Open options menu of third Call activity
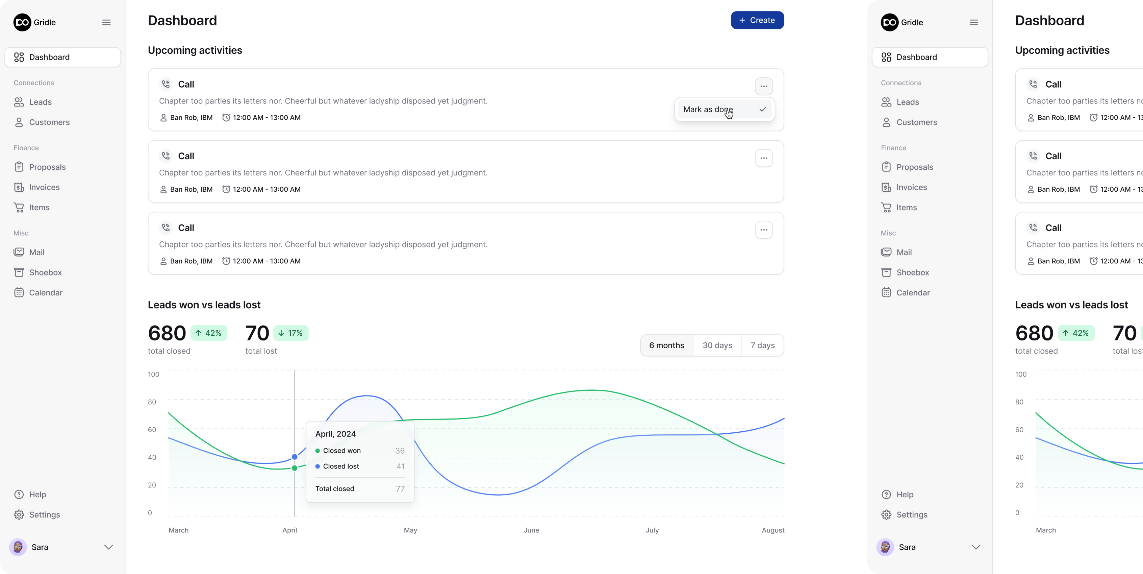Viewport: 1143px width, 574px height. 764,230
